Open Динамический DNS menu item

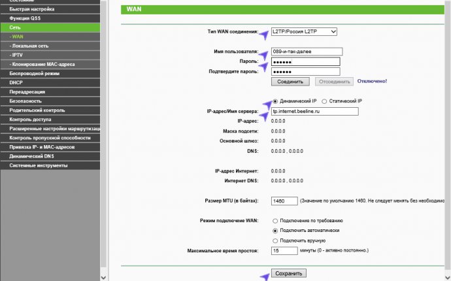point(50,156)
